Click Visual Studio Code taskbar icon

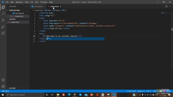pyautogui.click(x=114, y=95)
